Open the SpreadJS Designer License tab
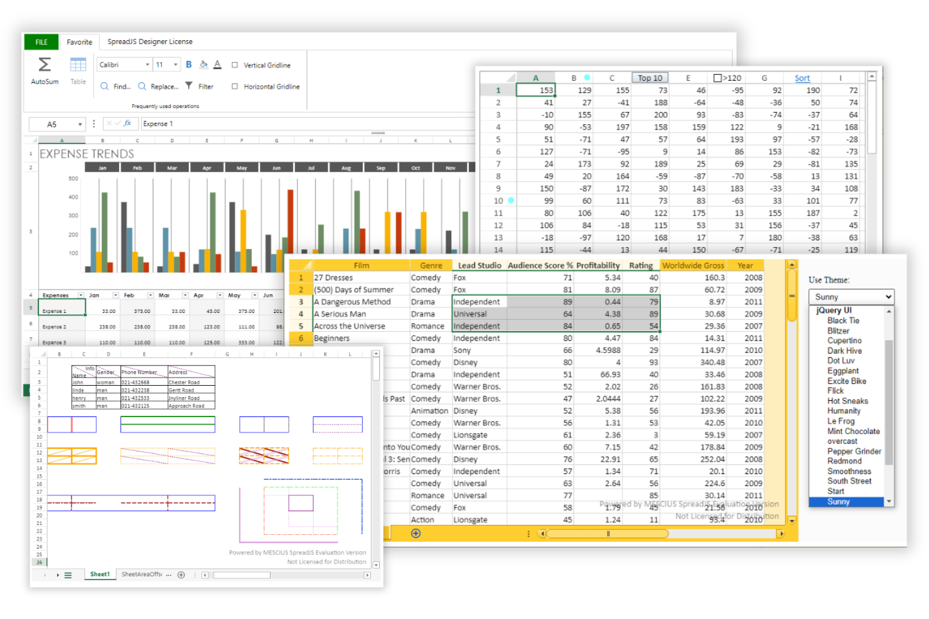Screen dimensions: 929x619 tap(150, 41)
